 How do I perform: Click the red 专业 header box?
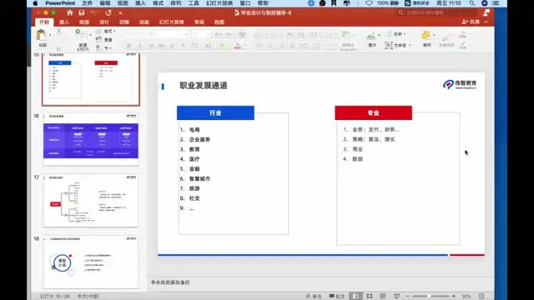[374, 113]
